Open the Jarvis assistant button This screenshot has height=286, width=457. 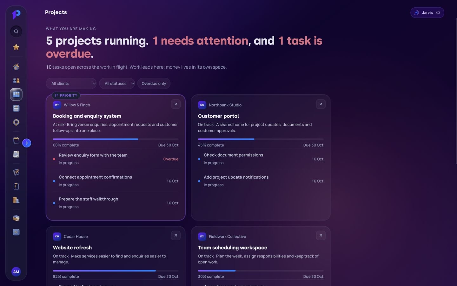click(427, 13)
